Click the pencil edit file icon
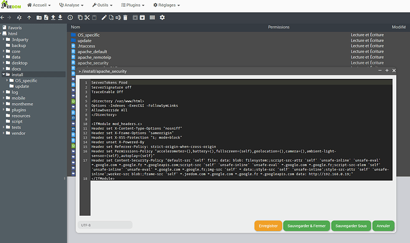Image resolution: width=410 pixels, height=243 pixels. click(x=104, y=17)
